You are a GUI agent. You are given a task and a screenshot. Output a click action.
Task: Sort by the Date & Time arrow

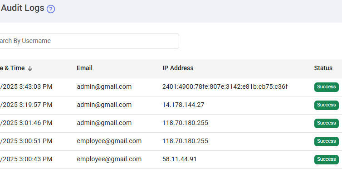pyautogui.click(x=30, y=69)
